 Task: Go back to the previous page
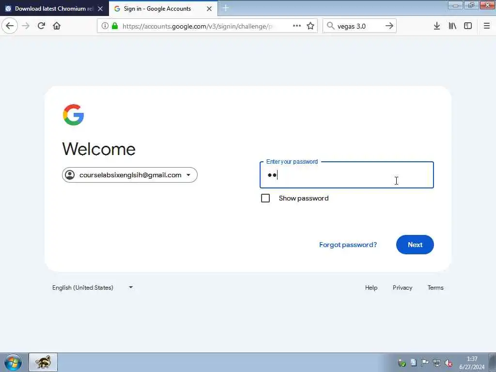[10, 26]
